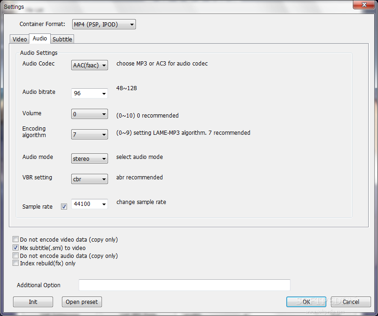Screen dimensions: 378x316
Task: Click the 'choose MP3 or AC3 for audio codec' hint
Action: (162, 64)
